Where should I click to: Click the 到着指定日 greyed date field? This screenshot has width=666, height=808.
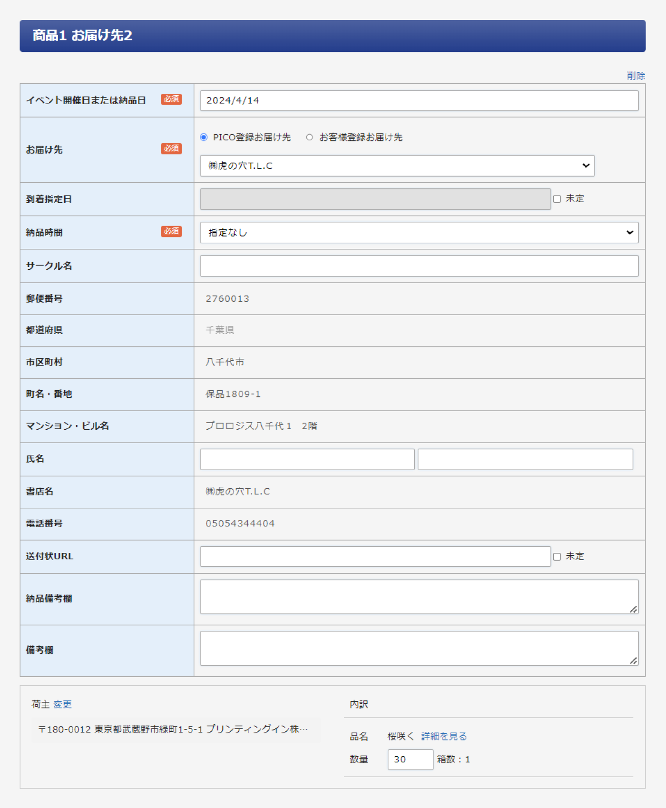(375, 199)
